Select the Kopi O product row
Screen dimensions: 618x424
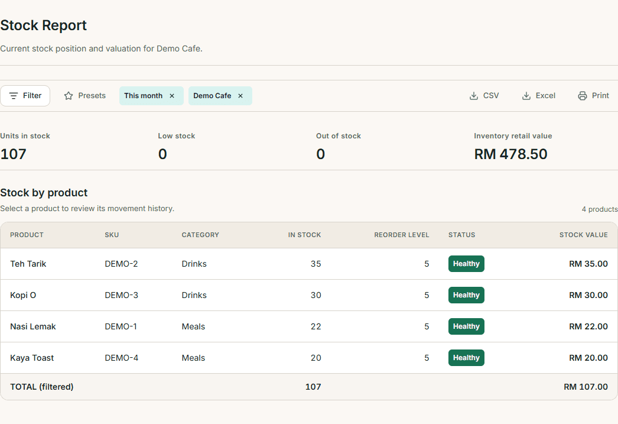click(309, 296)
